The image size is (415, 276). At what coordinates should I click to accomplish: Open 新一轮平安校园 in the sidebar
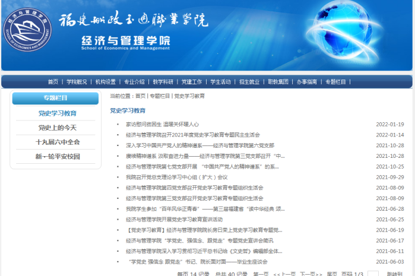pos(58,157)
